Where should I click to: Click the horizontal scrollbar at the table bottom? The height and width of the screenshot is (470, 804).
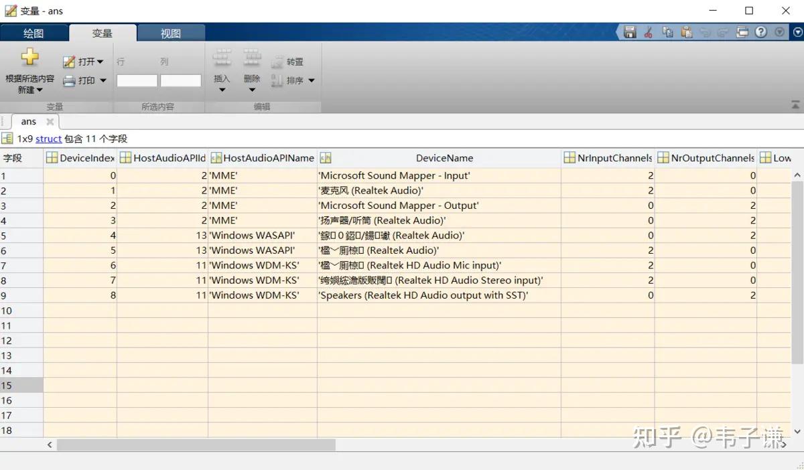pyautogui.click(x=194, y=445)
